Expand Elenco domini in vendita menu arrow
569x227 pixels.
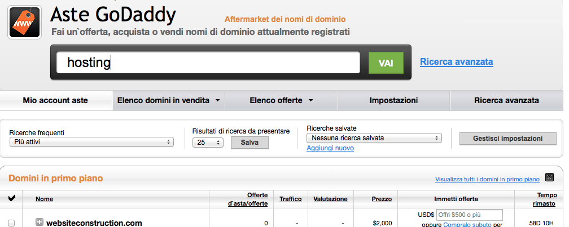coord(217,100)
